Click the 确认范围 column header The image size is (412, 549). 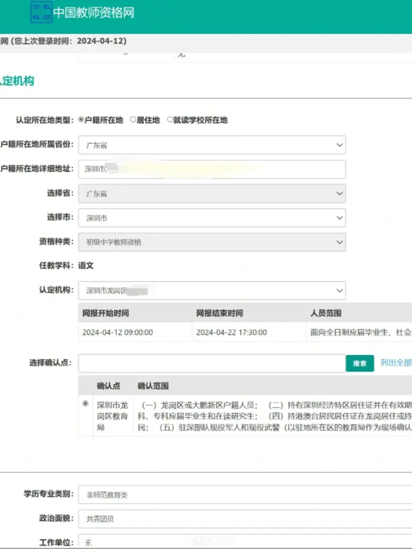(153, 386)
